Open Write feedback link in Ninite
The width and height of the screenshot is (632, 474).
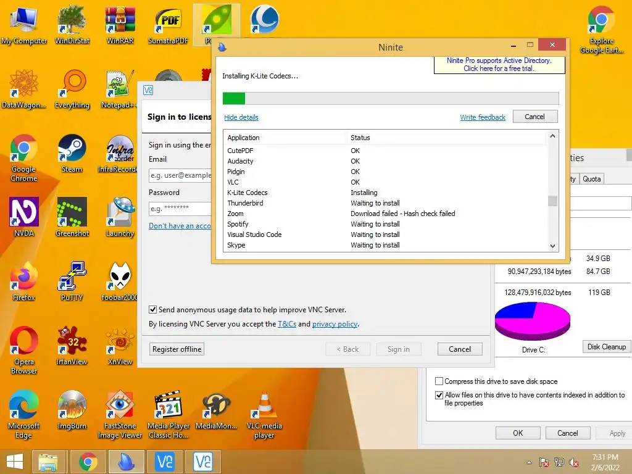pyautogui.click(x=483, y=117)
